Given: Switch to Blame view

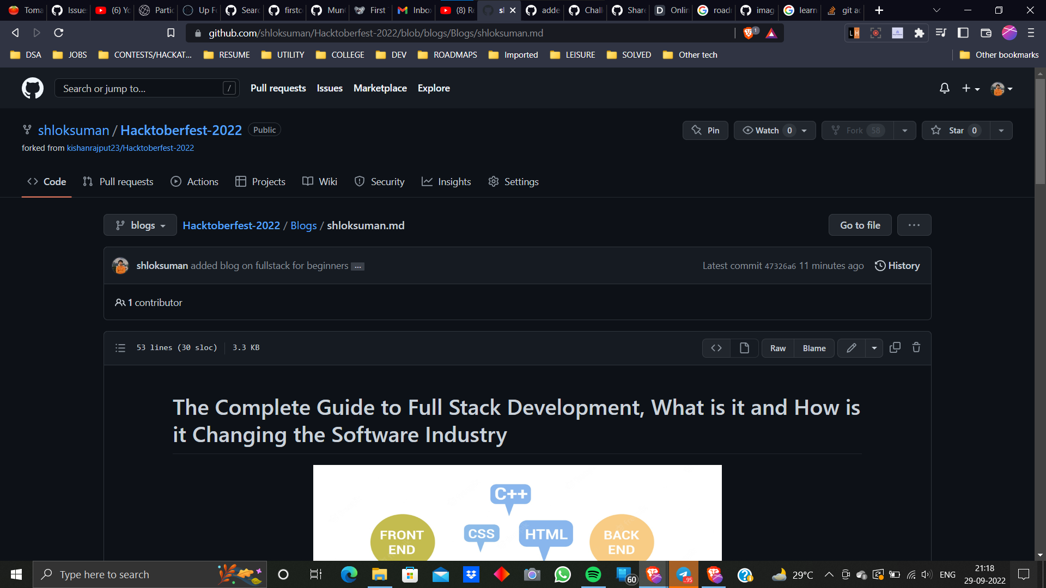Looking at the screenshot, I should (813, 348).
